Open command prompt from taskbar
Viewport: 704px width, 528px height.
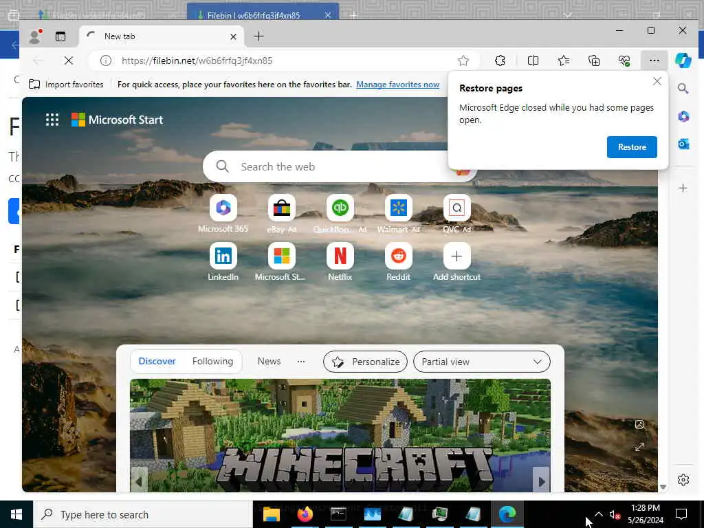(338, 514)
